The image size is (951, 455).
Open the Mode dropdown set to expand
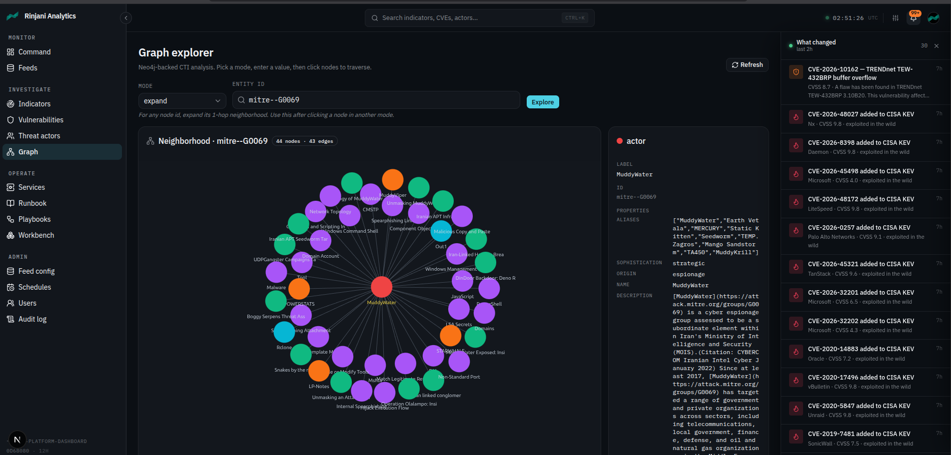click(182, 101)
